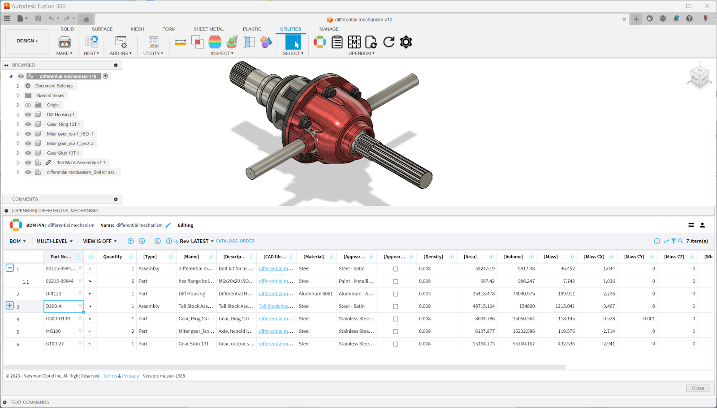This screenshot has height=408, width=717.
Task: Click the OpenBOM refresh arrow icon
Action: pyautogui.click(x=389, y=42)
